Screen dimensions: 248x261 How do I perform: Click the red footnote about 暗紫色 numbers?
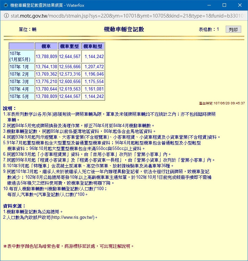(69, 246)
